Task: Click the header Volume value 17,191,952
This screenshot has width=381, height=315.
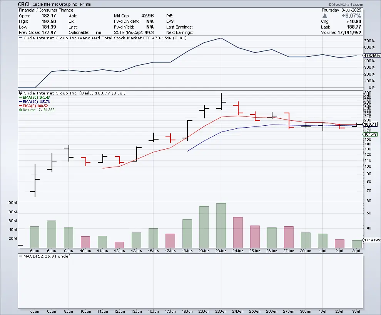Action: click(349, 33)
